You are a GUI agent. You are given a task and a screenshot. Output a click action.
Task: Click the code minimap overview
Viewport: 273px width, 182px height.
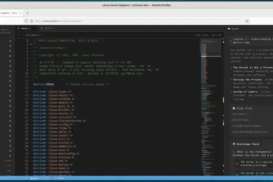tap(211, 106)
